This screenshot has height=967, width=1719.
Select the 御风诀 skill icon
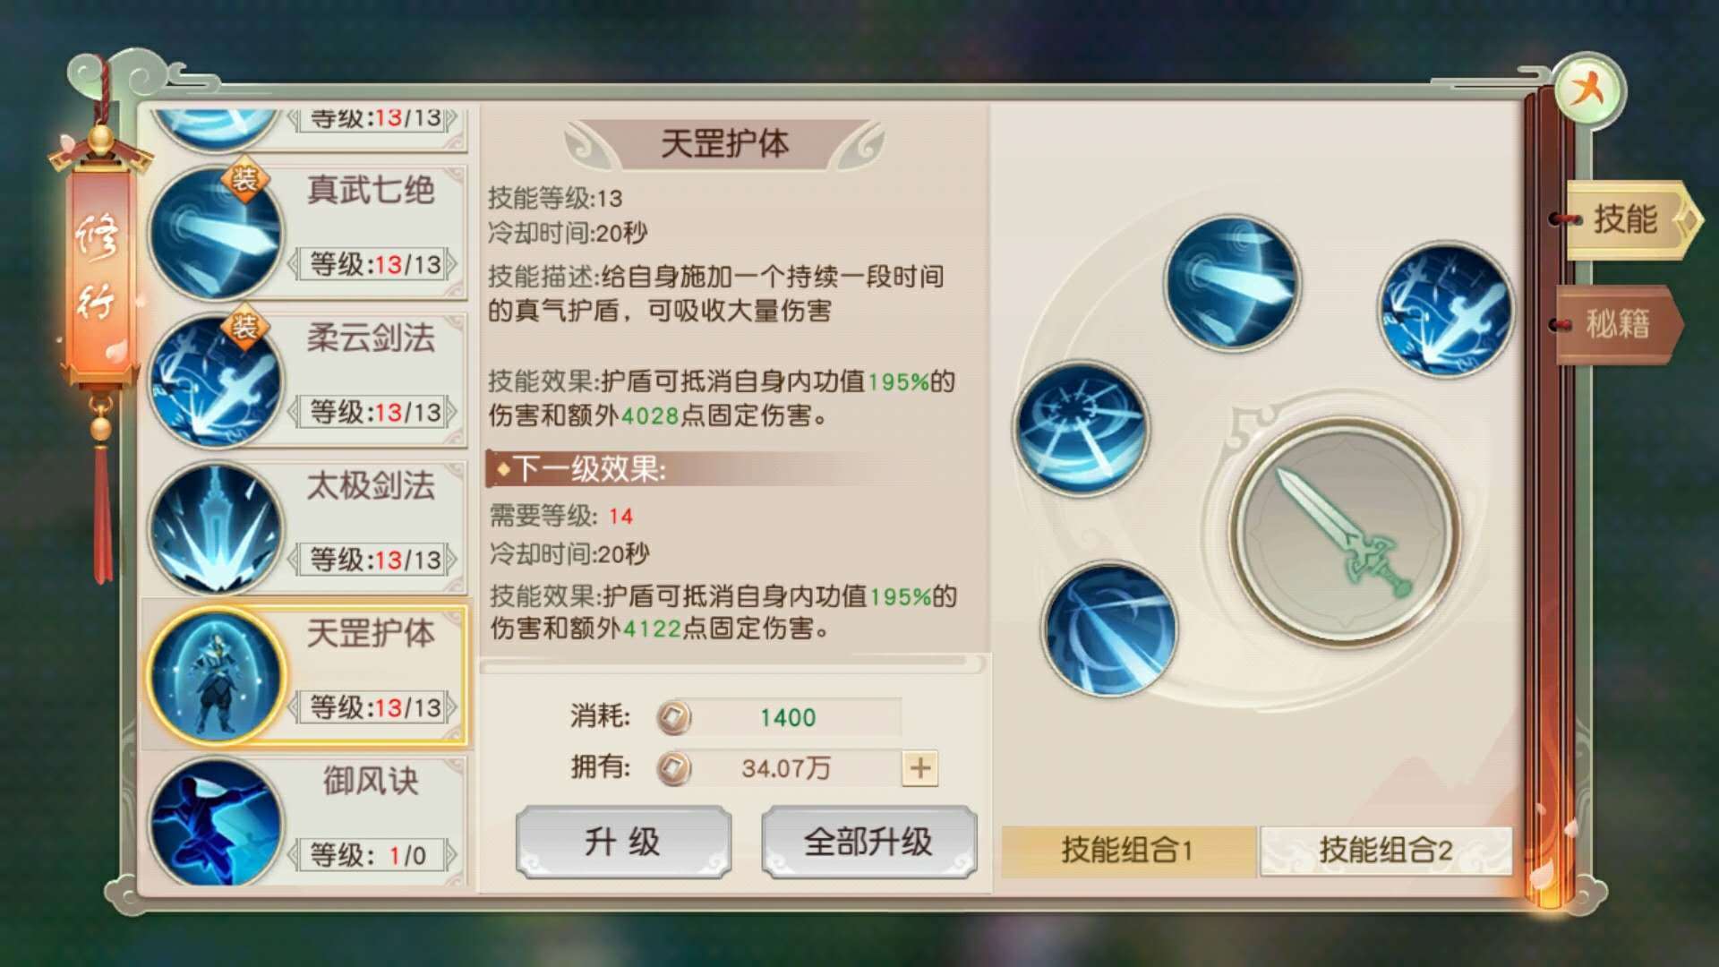215,823
